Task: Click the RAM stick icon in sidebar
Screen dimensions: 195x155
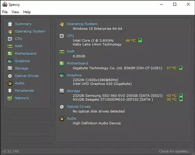Action: [10, 46]
